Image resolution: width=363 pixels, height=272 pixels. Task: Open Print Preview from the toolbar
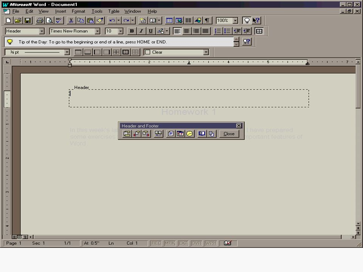[x=49, y=20]
